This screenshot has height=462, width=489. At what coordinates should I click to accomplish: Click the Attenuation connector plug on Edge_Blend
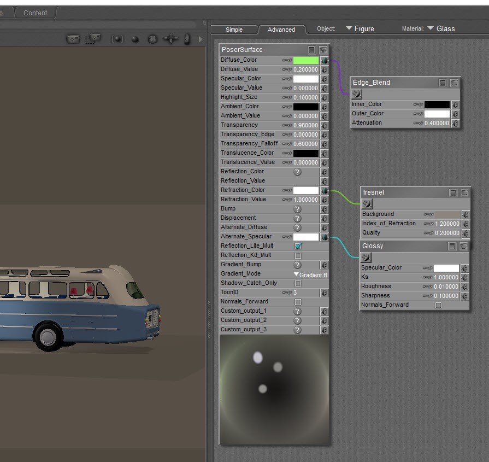pos(455,124)
